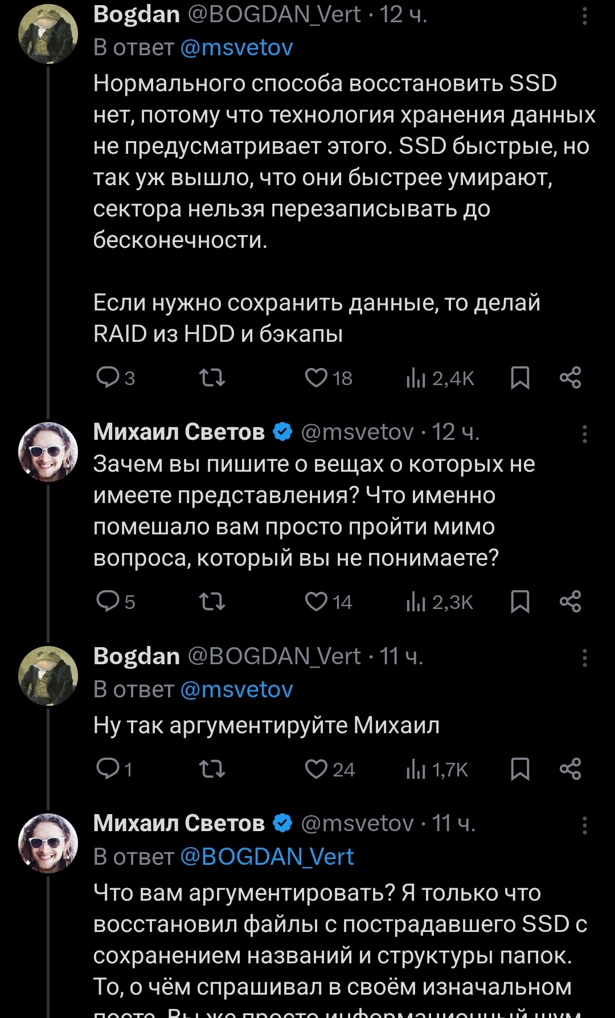Share Bogdan's first SSD tweet

point(570,377)
